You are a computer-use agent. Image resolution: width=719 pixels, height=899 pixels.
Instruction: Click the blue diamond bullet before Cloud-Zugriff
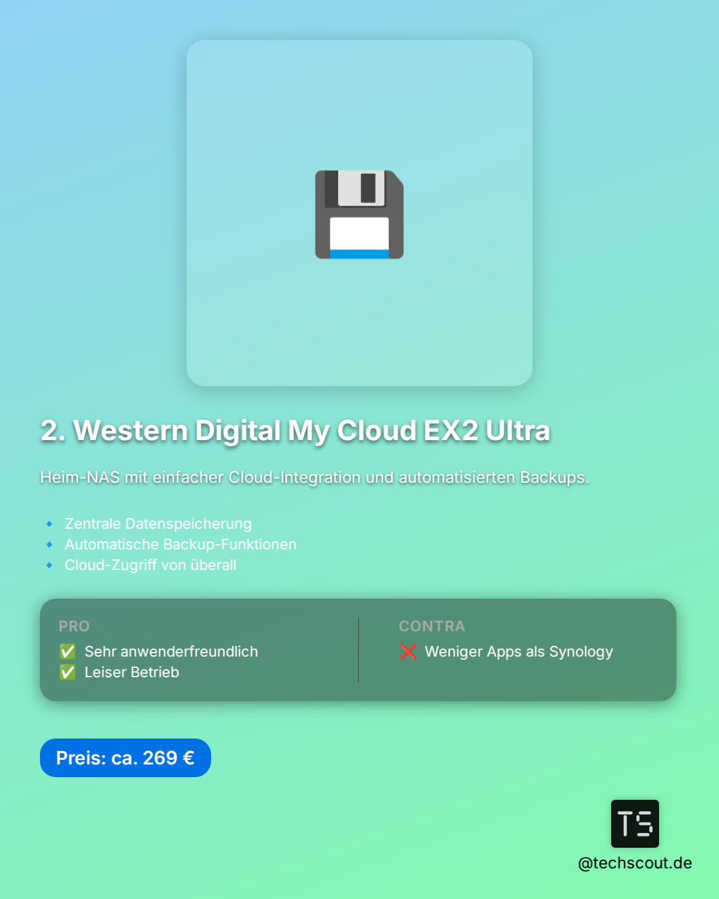pos(49,565)
